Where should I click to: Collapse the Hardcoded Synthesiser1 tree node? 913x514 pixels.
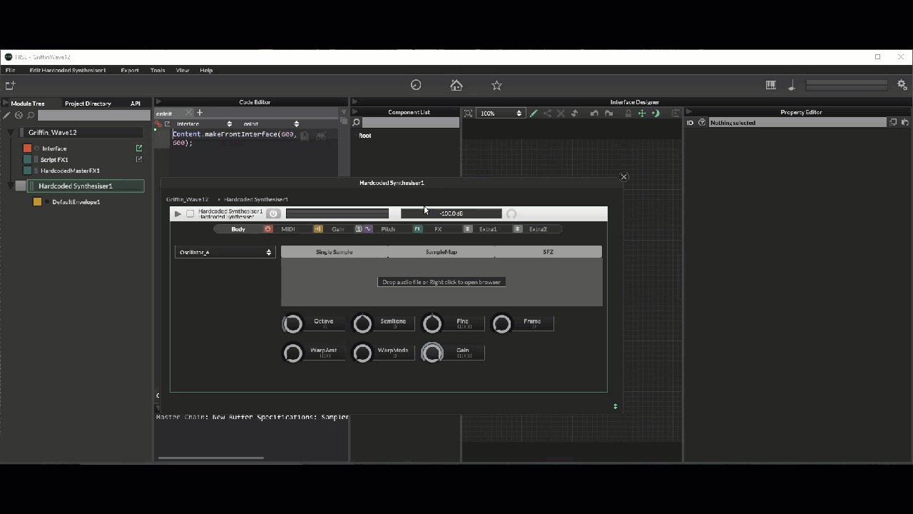tap(11, 186)
